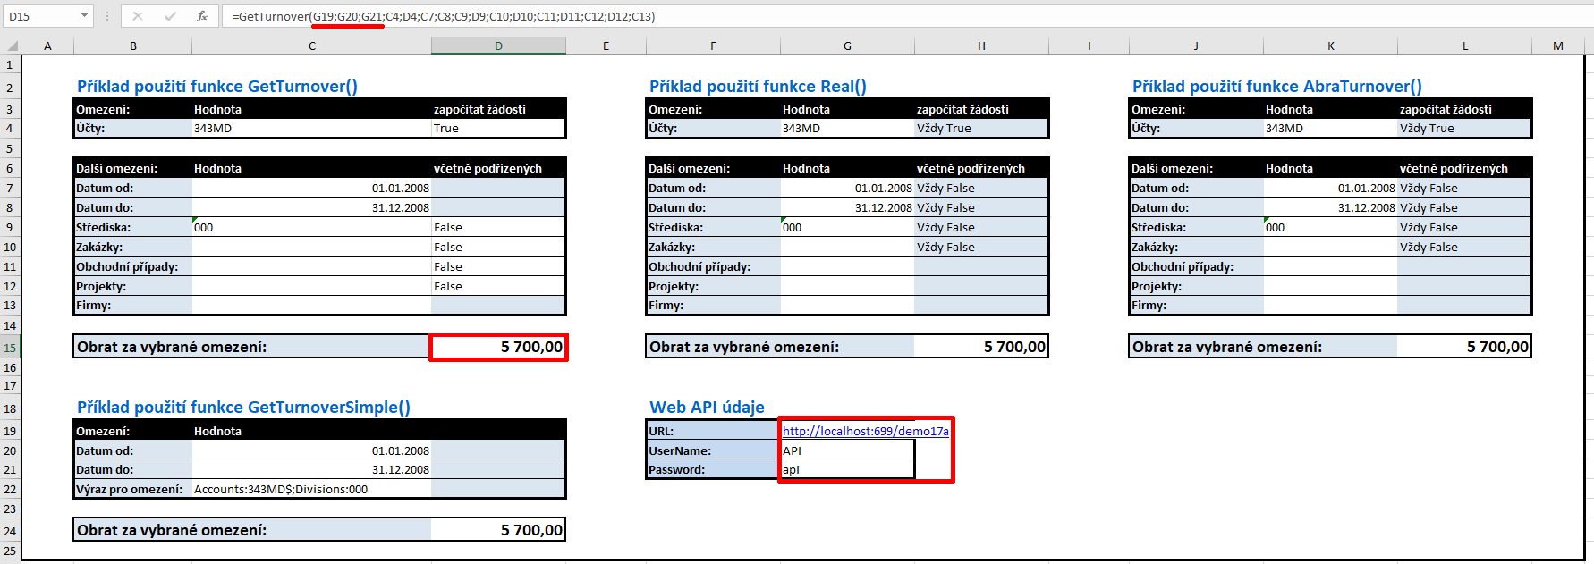Click the three-dot Name Box resize handle

106,16
